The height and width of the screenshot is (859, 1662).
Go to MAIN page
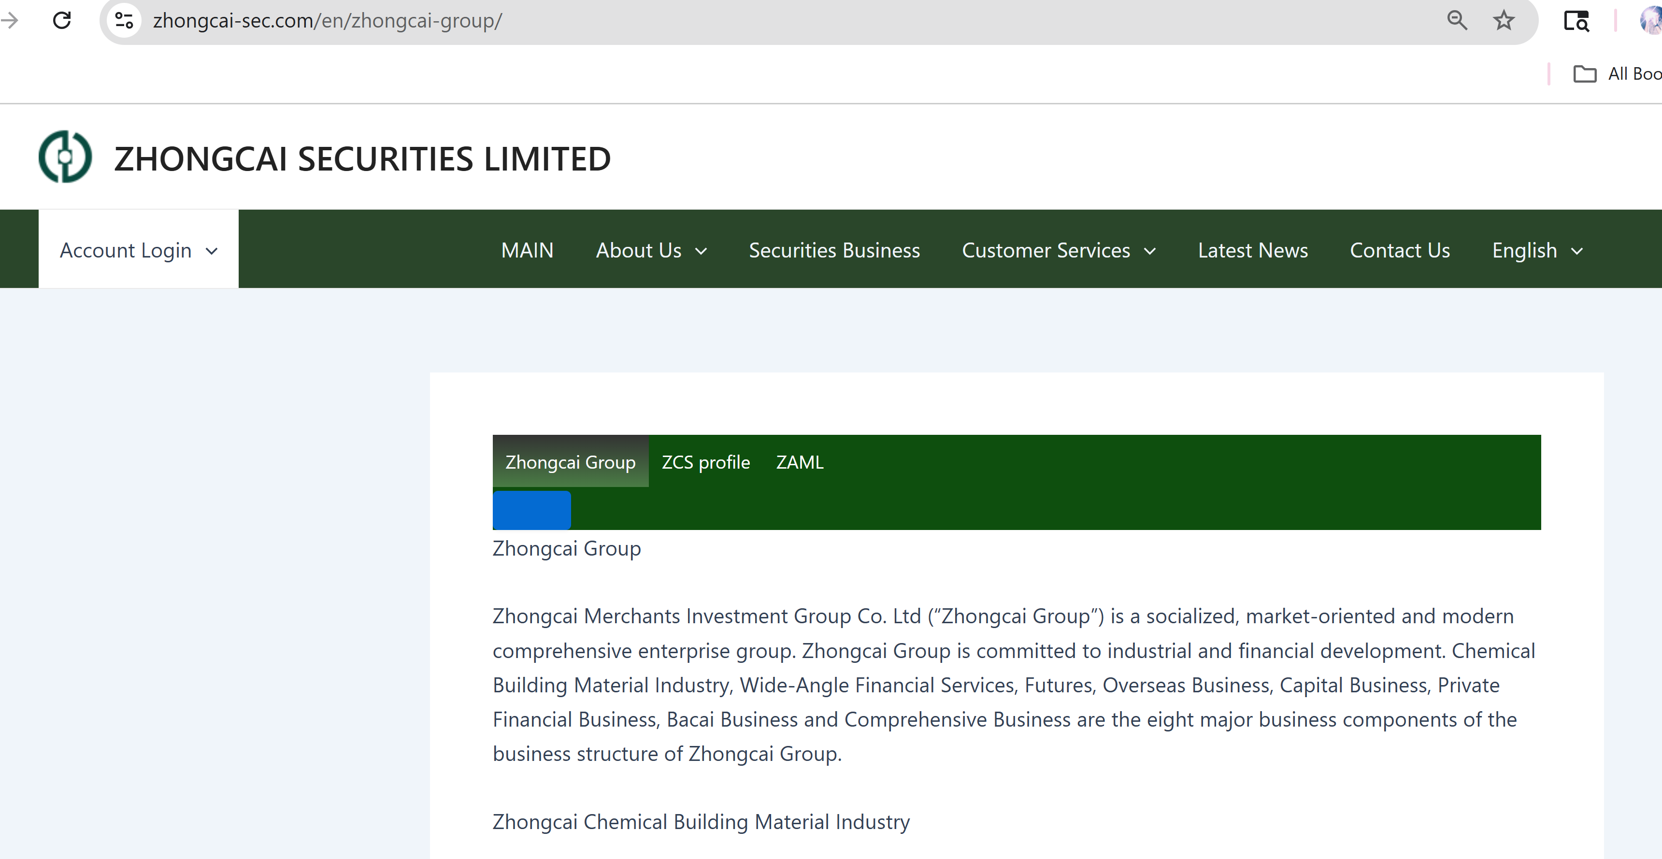[527, 250]
